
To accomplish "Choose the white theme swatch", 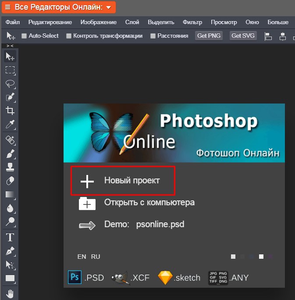I will coord(261,257).
